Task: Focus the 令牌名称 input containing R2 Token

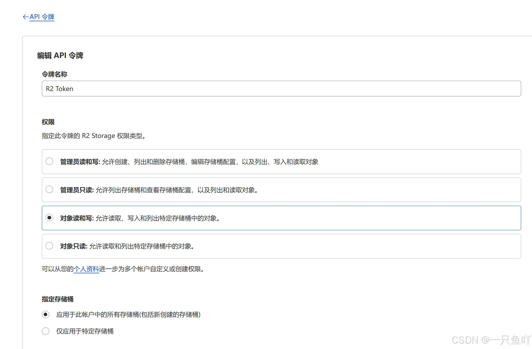Action: tap(281, 89)
